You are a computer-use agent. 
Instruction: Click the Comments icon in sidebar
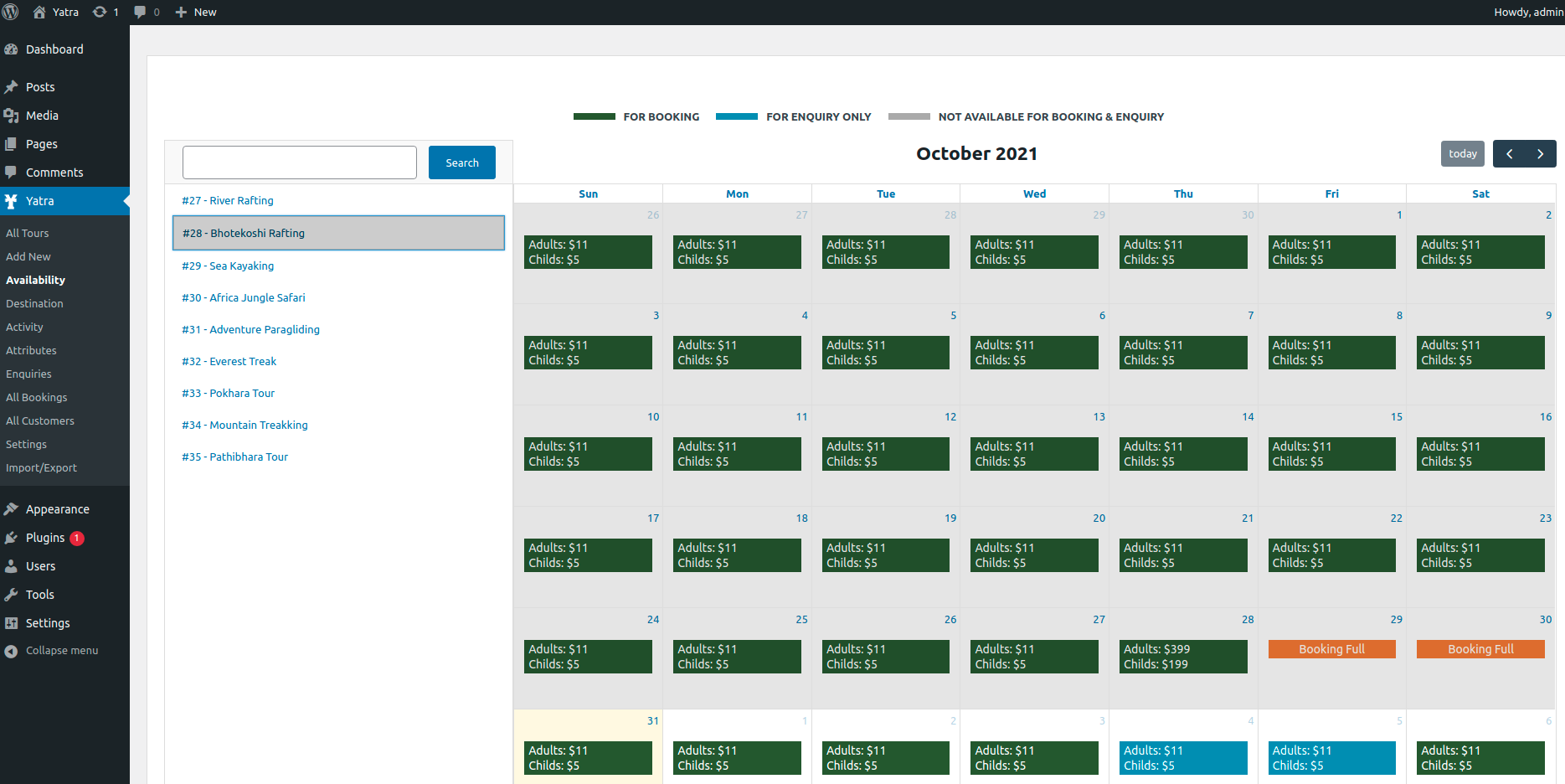11,173
